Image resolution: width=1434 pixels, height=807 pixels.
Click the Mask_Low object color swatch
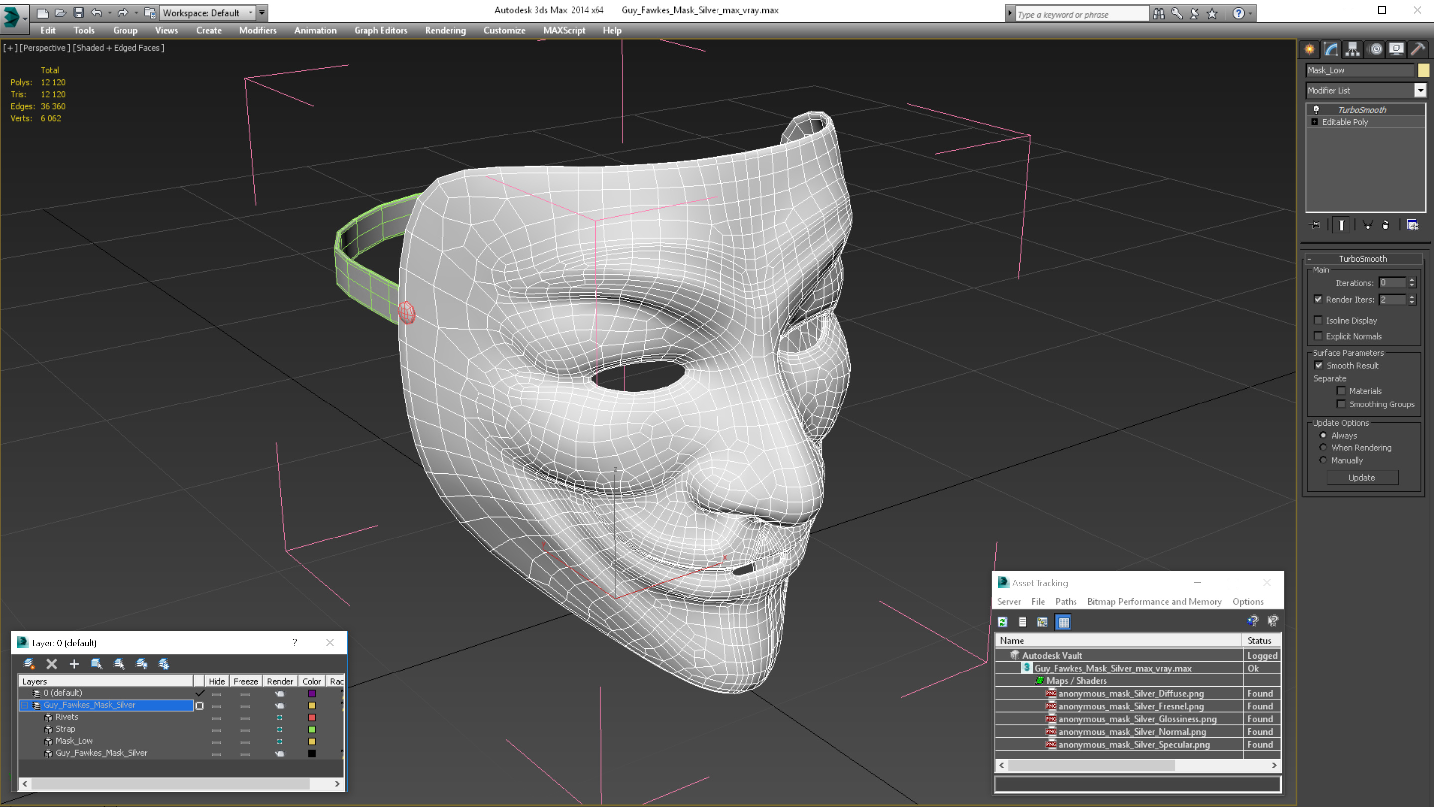1423,70
